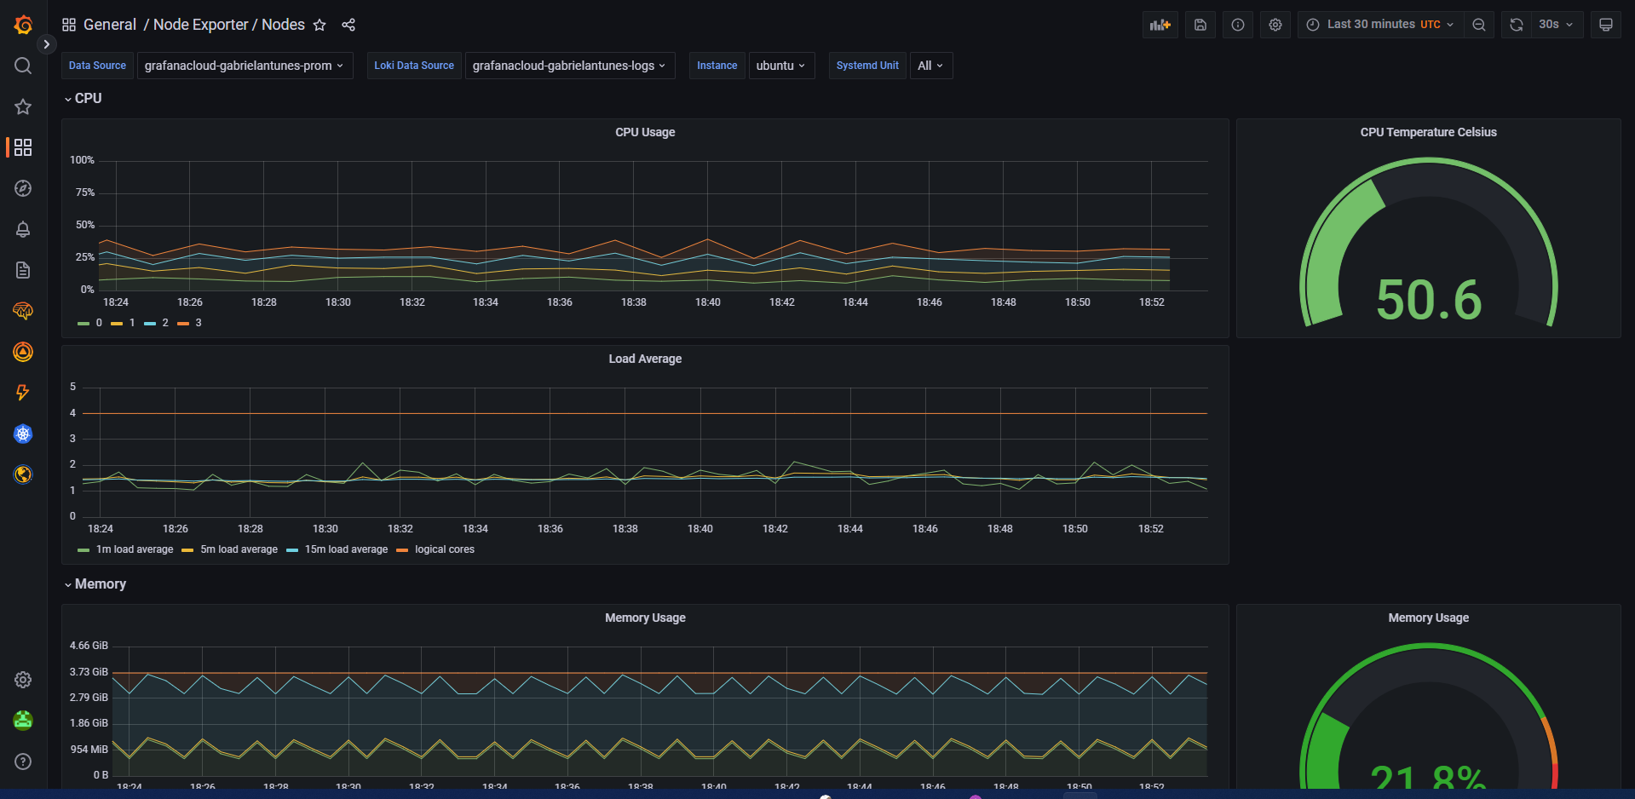
Task: Zoom out the time range
Action: (x=1479, y=25)
